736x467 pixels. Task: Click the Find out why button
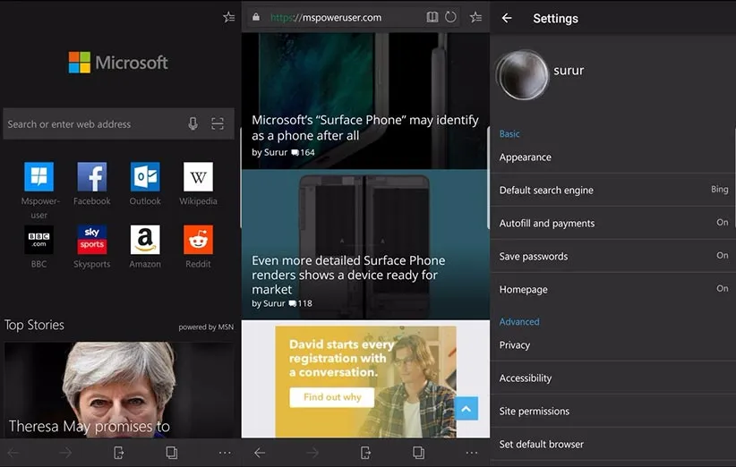pyautogui.click(x=331, y=397)
